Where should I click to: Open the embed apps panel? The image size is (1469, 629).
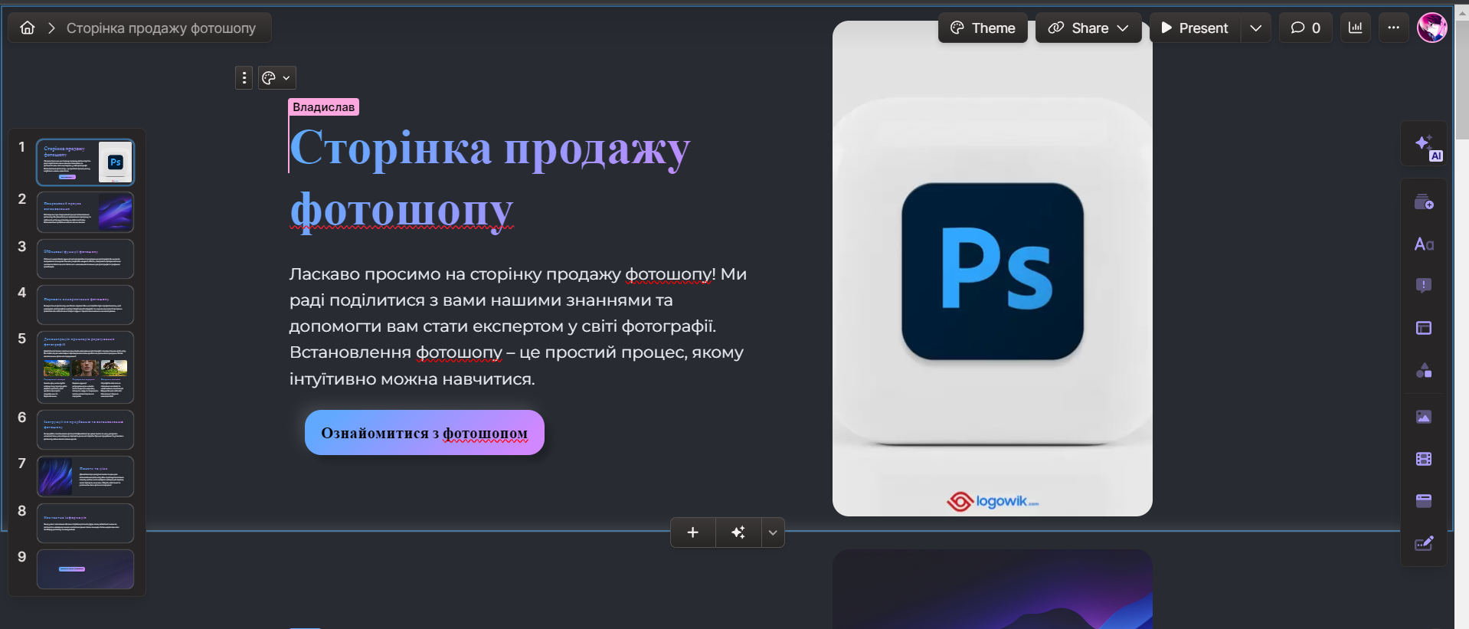pyautogui.click(x=1424, y=501)
